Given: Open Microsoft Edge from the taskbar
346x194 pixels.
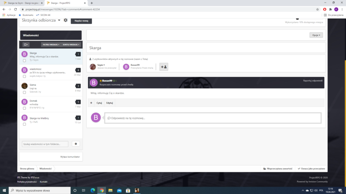Looking at the screenshot, I should pyautogui.click(x=93, y=191).
